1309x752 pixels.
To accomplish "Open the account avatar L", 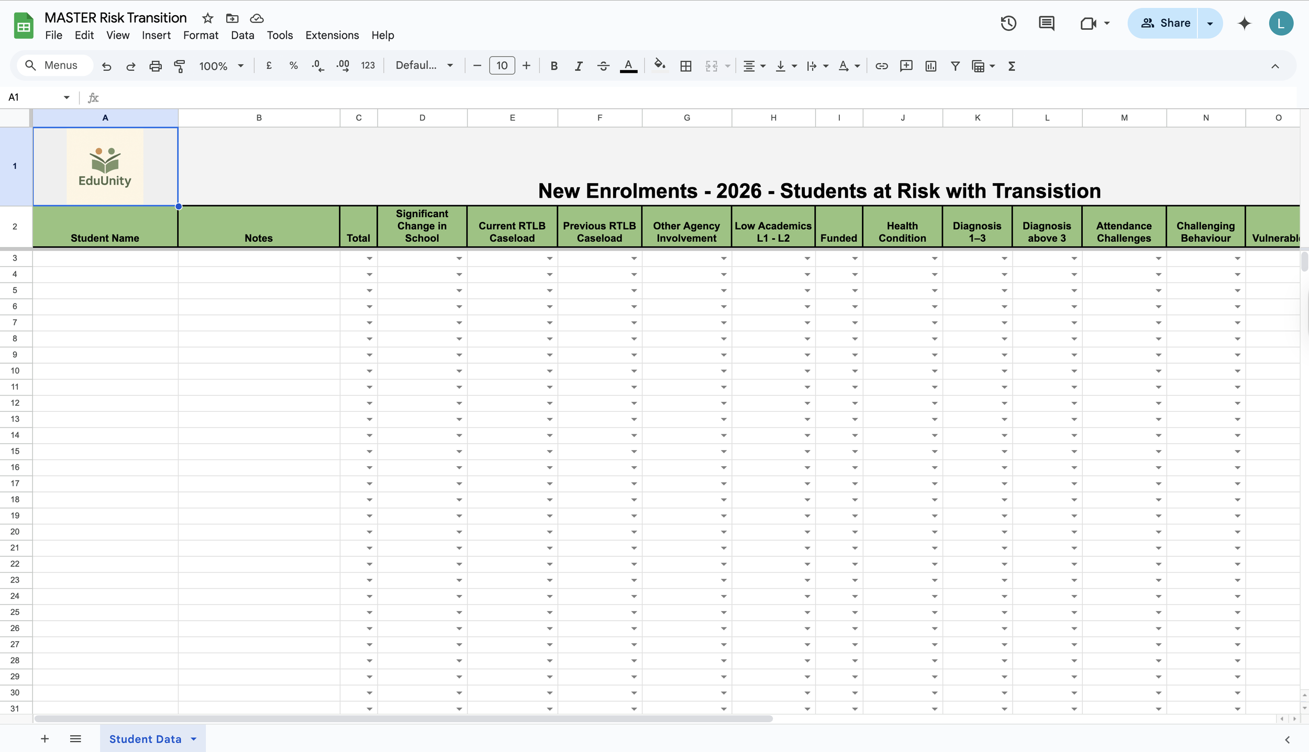I will click(1281, 23).
